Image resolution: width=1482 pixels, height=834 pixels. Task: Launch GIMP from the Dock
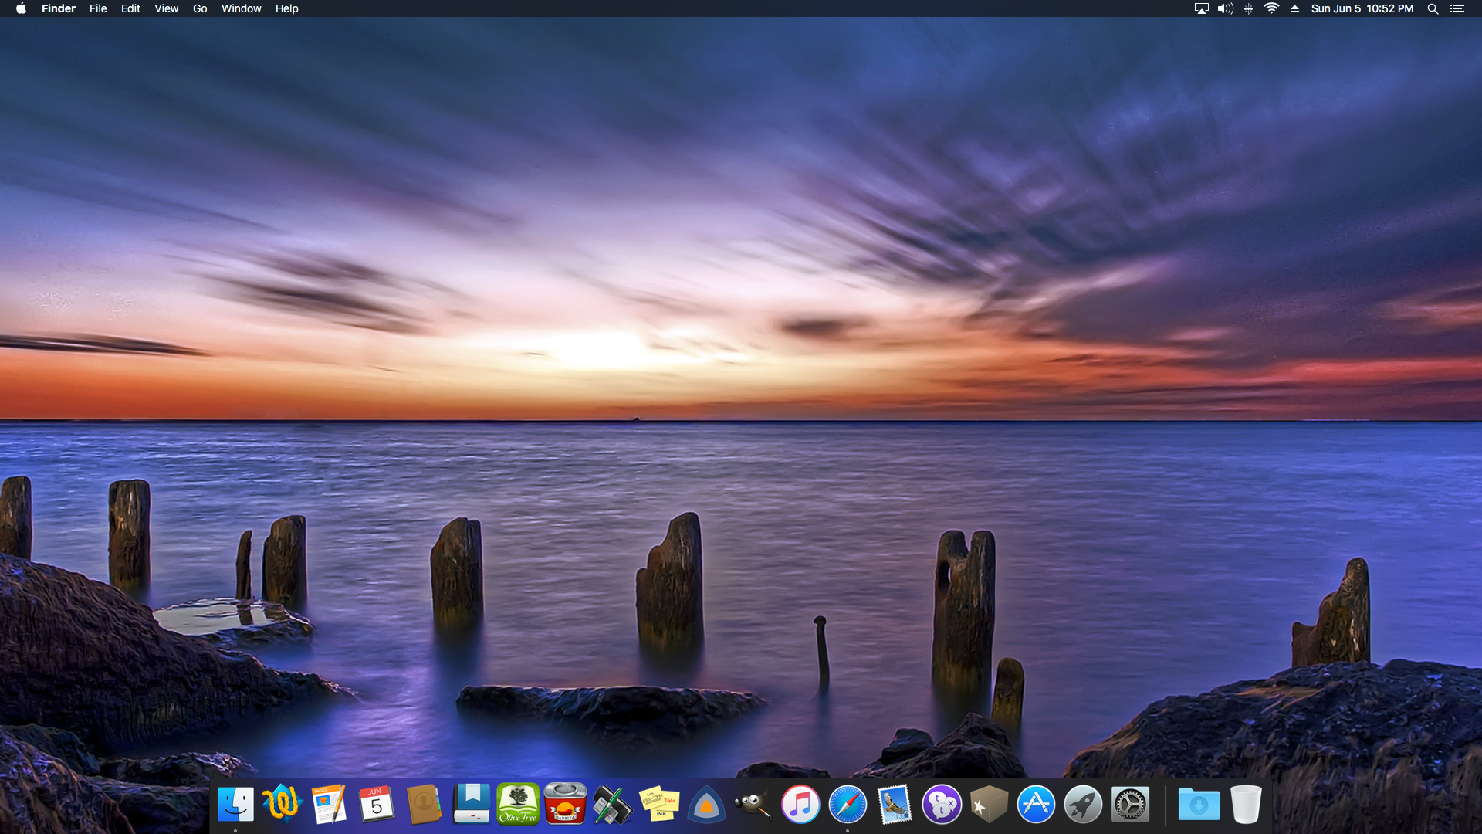[753, 805]
